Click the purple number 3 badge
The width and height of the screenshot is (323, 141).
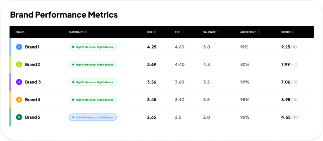[19, 82]
